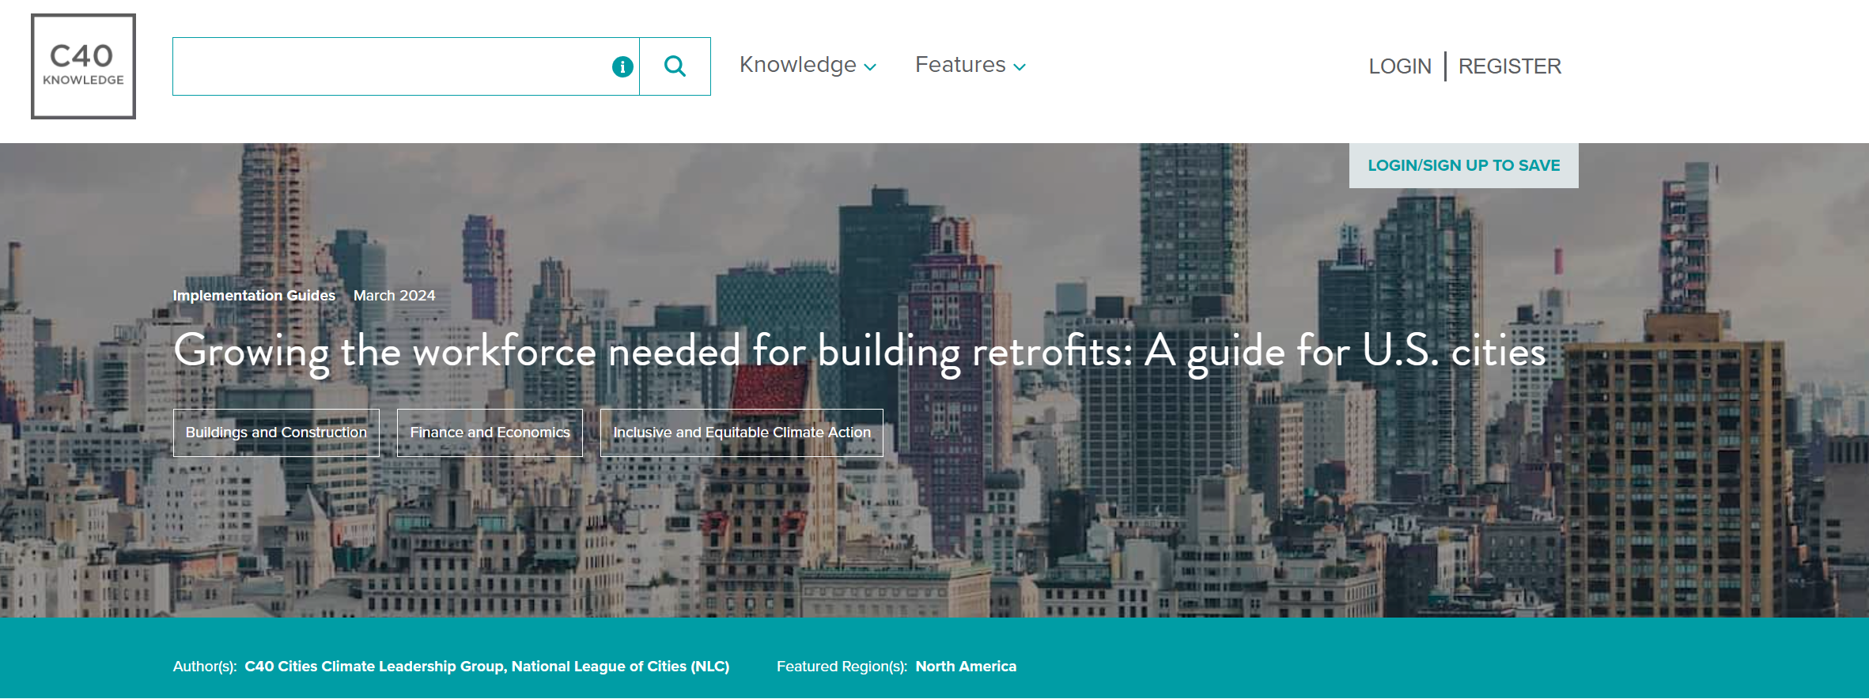Select Inclusive and Equitable Climate Action tag
Viewport: 1869px width, 699px height.
tap(741, 433)
